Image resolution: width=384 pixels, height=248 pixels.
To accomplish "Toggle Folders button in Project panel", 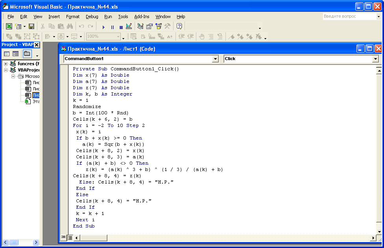I will 27,54.
